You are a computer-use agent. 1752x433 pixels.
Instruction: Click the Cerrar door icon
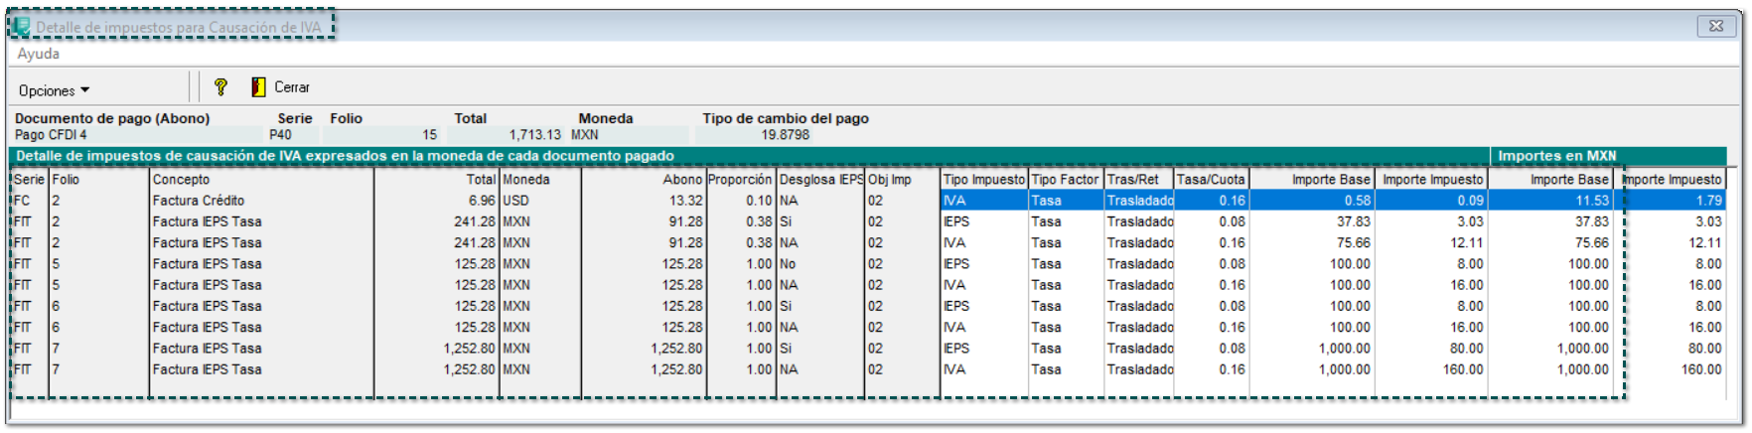pos(258,87)
